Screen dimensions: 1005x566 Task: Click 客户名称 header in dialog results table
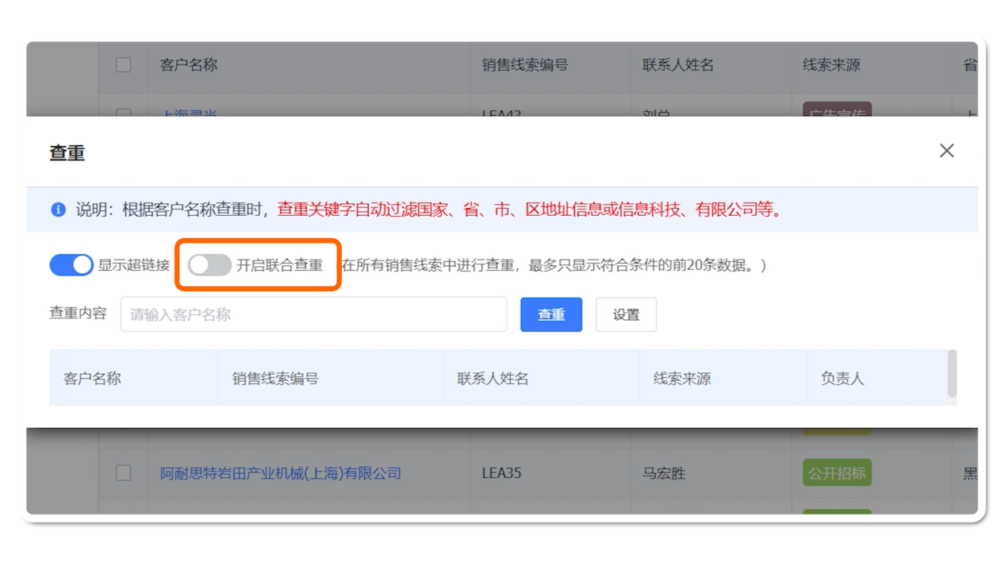(x=93, y=379)
